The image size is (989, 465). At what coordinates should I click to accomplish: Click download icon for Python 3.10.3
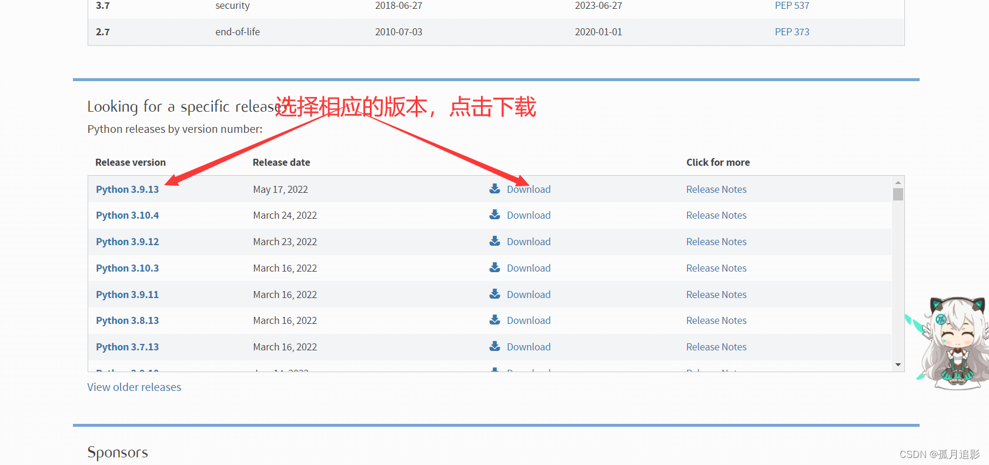pyautogui.click(x=495, y=267)
